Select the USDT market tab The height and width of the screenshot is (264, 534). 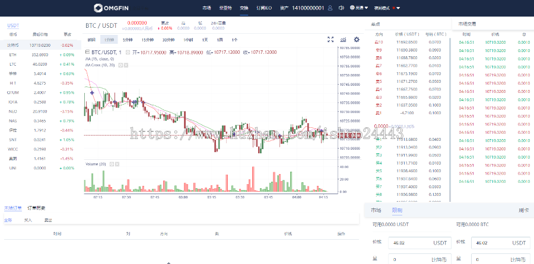[13, 25]
